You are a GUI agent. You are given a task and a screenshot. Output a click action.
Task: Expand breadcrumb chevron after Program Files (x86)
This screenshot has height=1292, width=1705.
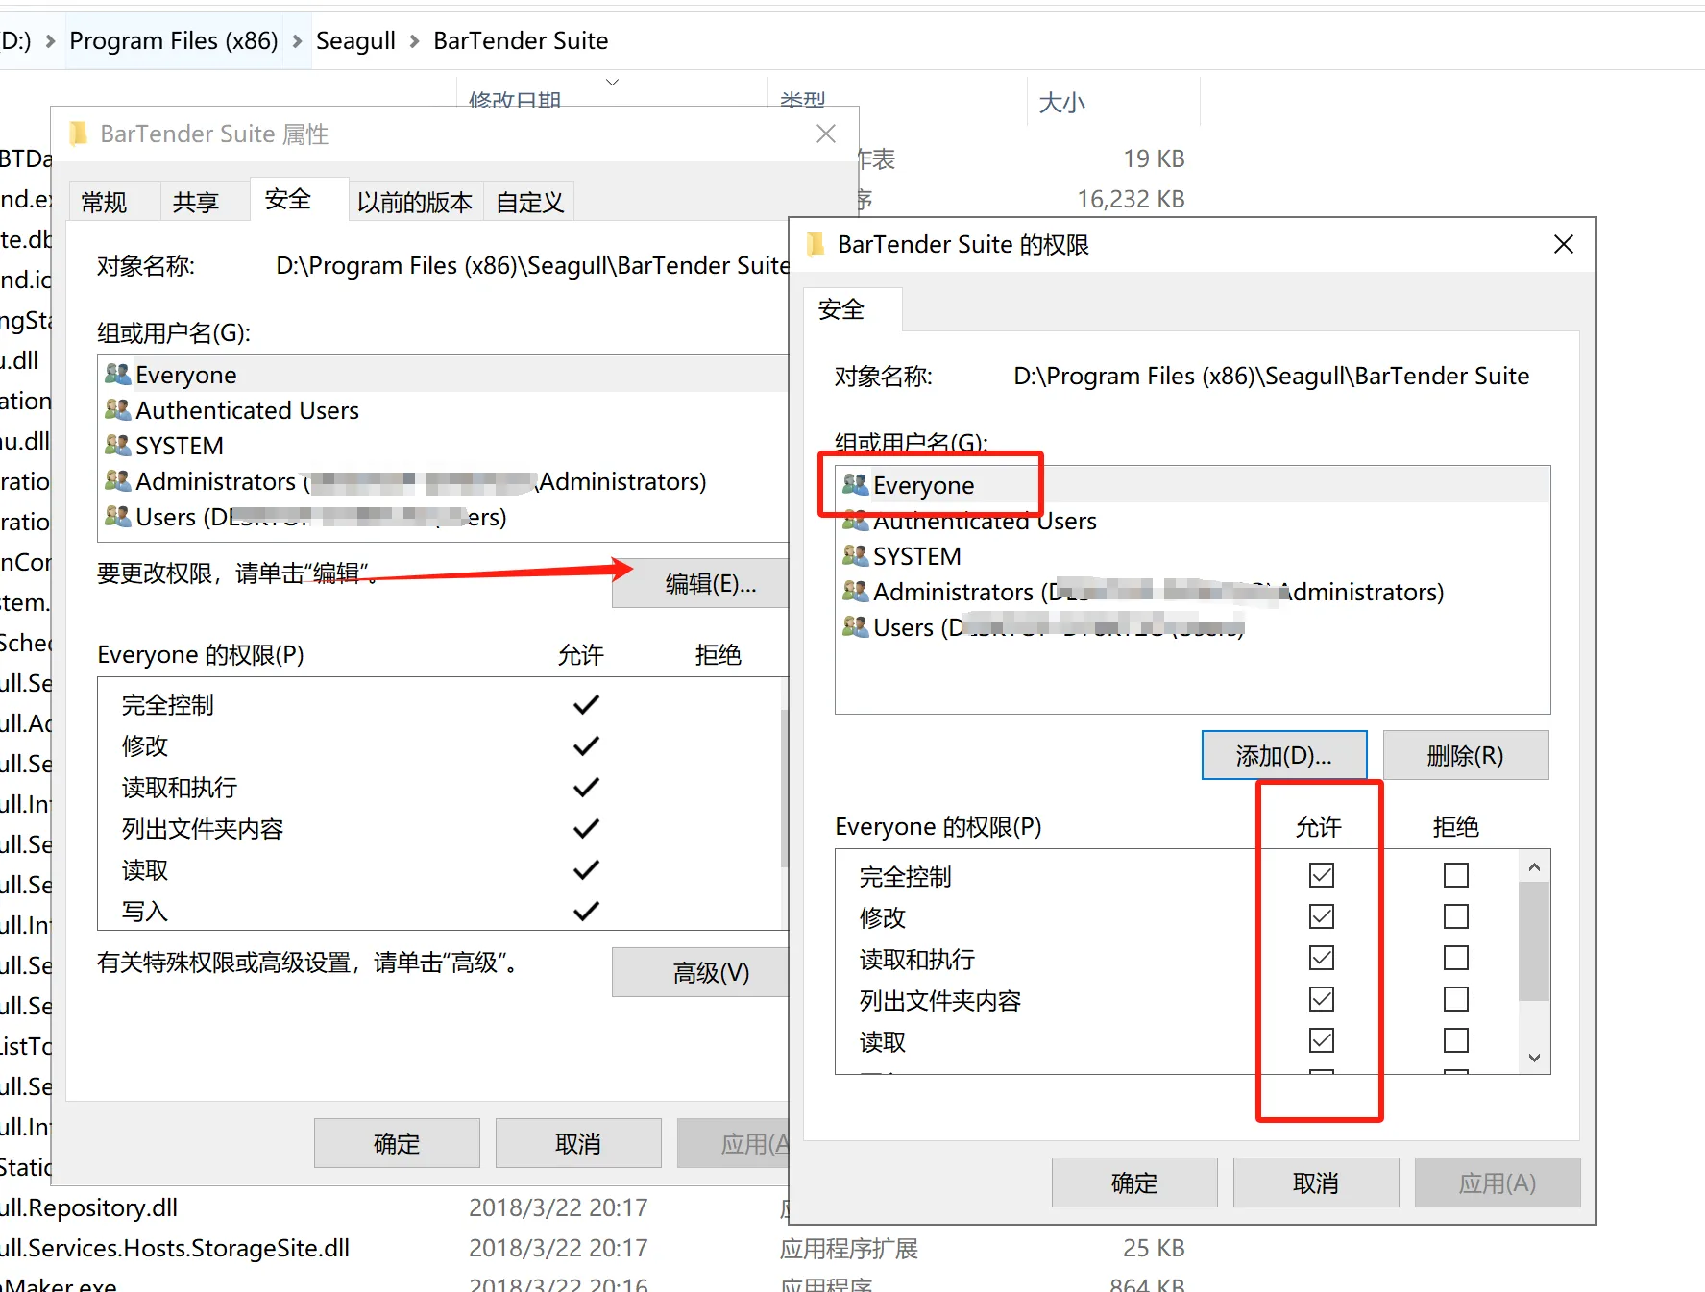coord(297,41)
